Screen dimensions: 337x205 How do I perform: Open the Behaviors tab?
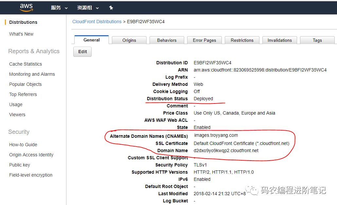coord(167,40)
